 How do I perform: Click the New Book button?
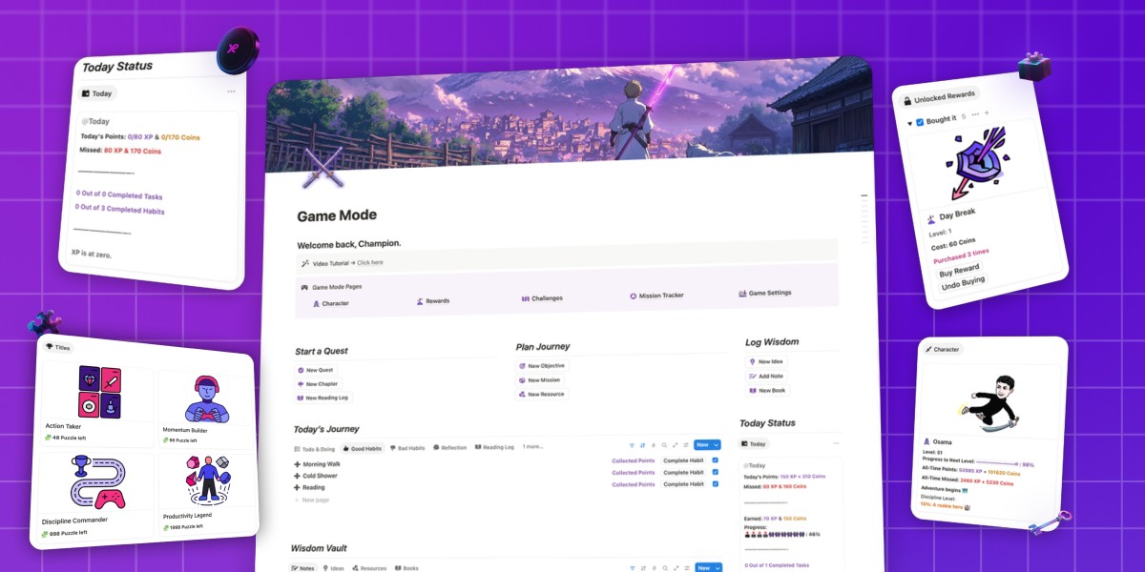pos(767,390)
